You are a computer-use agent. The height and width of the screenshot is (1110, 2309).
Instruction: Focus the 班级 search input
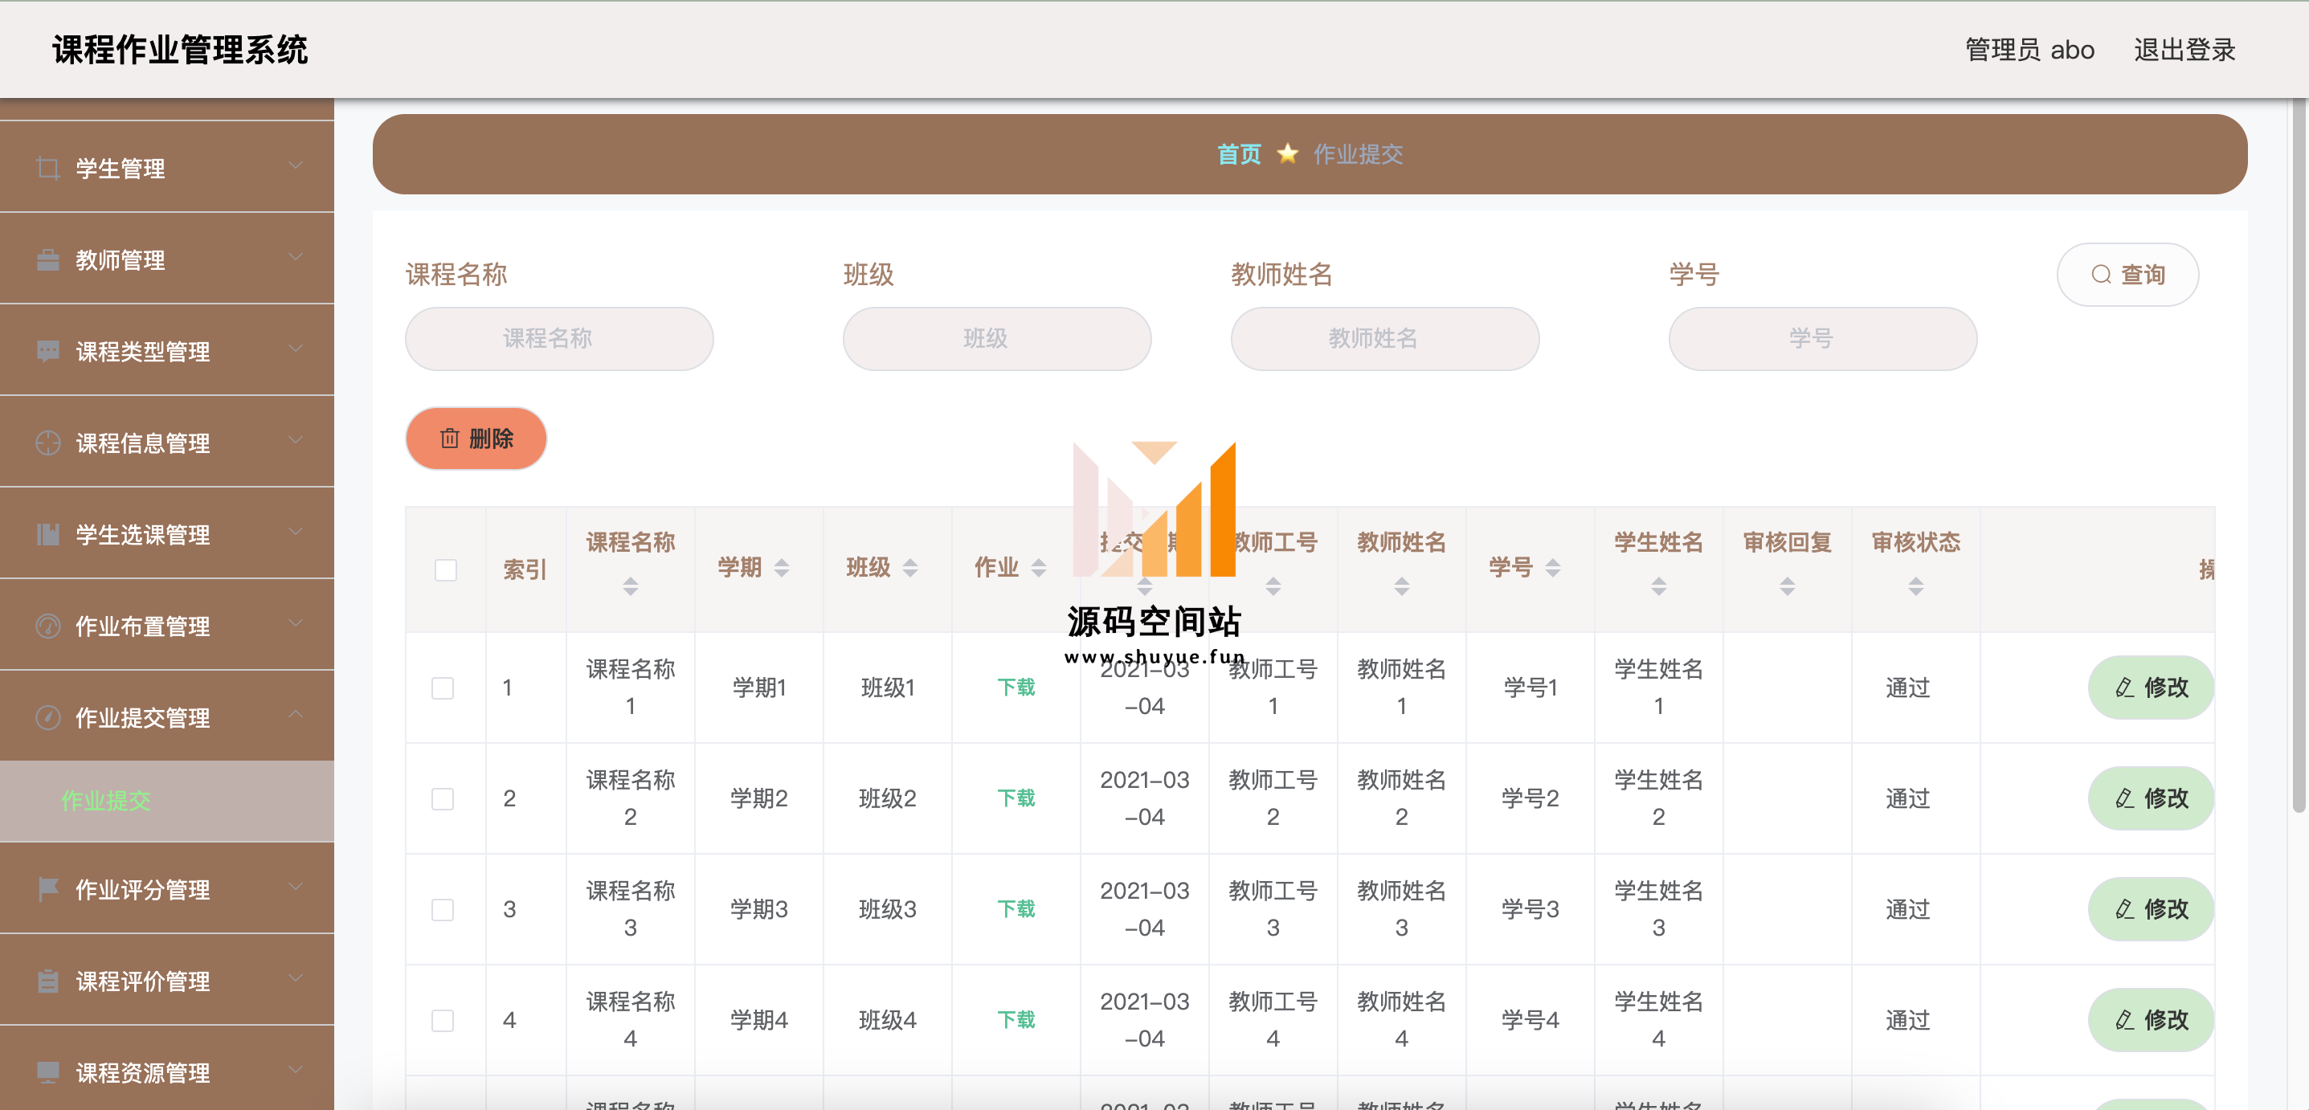pyautogui.click(x=997, y=339)
